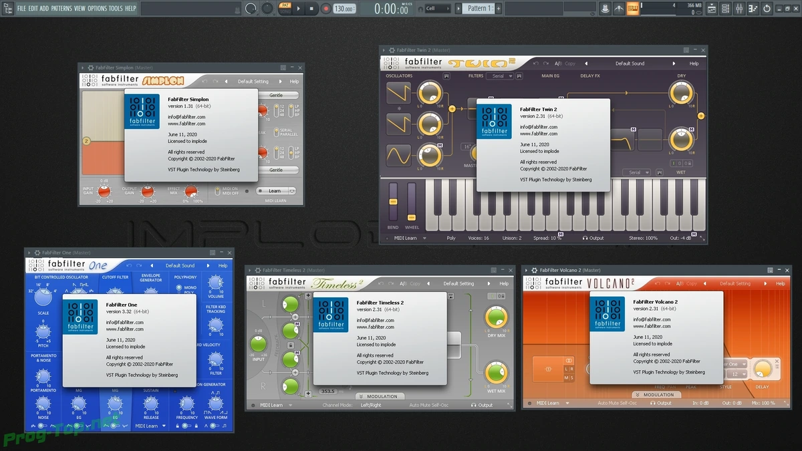
Task: Click the undo arrow in Twin 2 header
Action: pos(536,63)
